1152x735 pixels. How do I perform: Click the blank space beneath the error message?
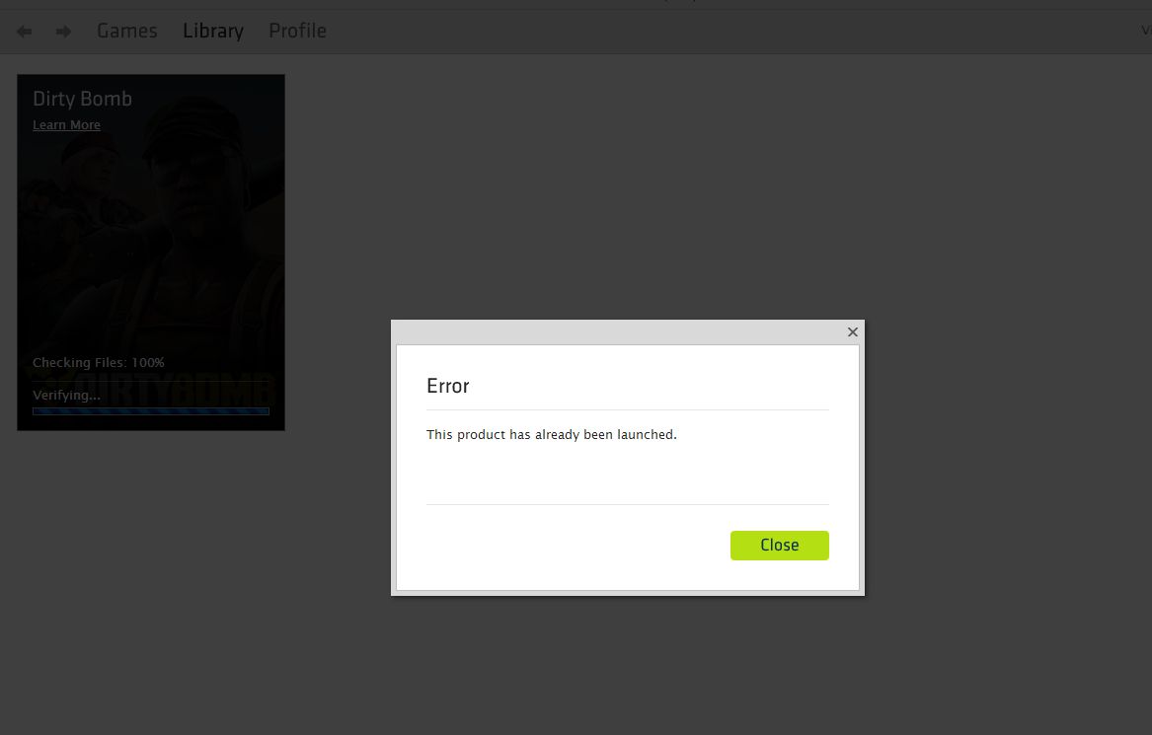coord(627,474)
